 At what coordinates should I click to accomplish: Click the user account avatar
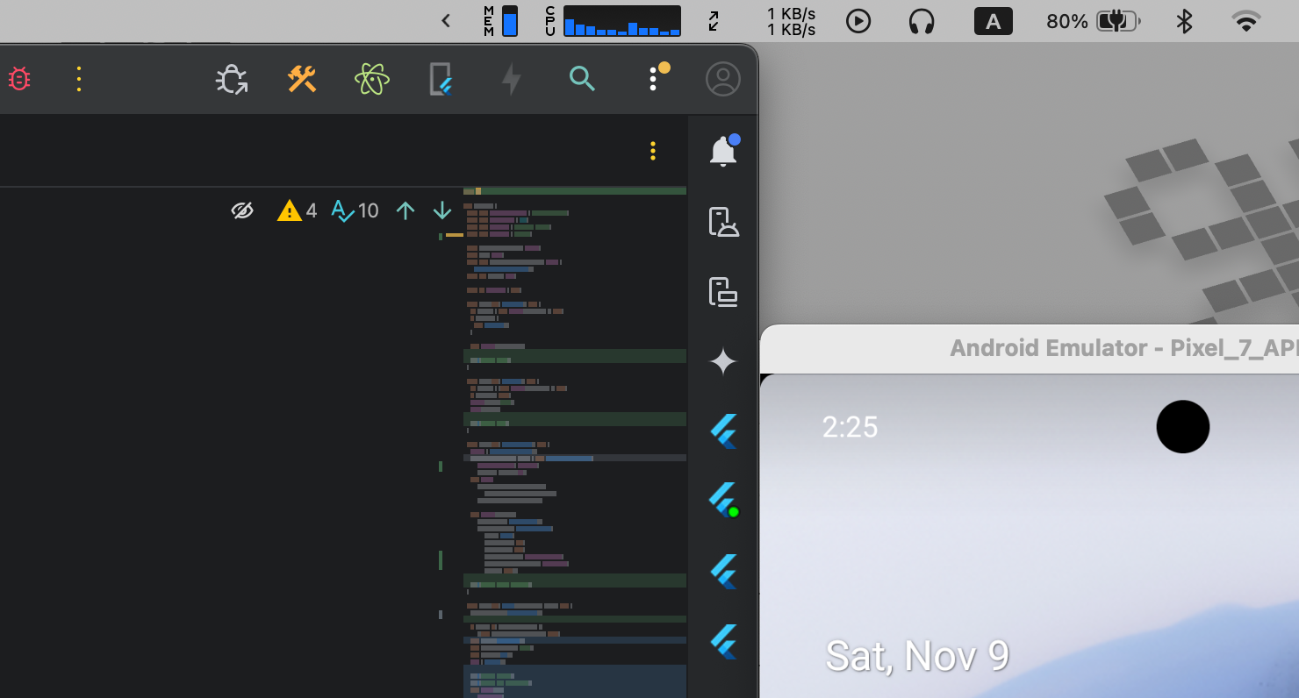point(723,80)
